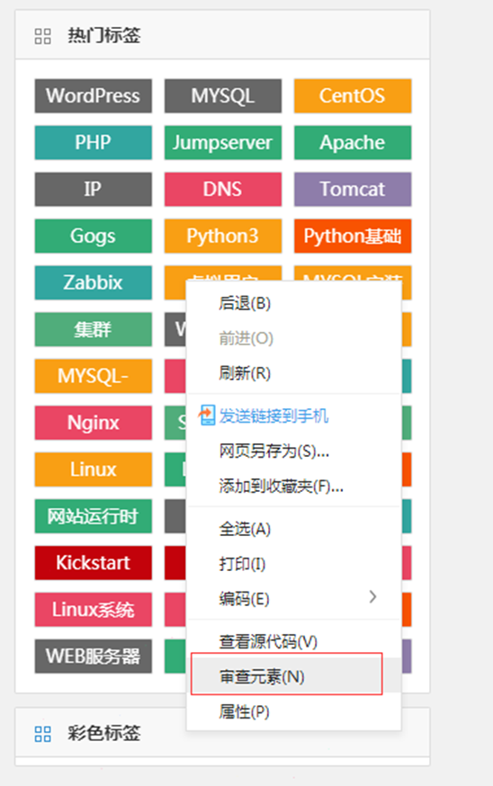The image size is (493, 786).
Task: Select 打印(I) from the context menu
Action: coord(294,564)
